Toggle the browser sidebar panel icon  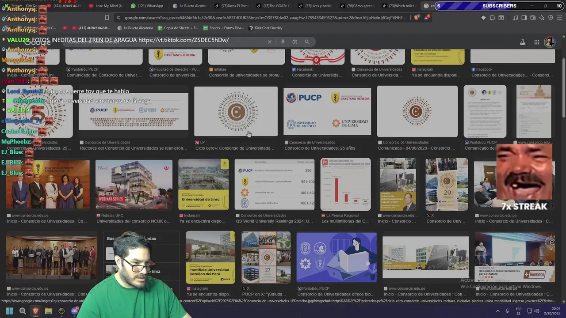click(x=524, y=18)
